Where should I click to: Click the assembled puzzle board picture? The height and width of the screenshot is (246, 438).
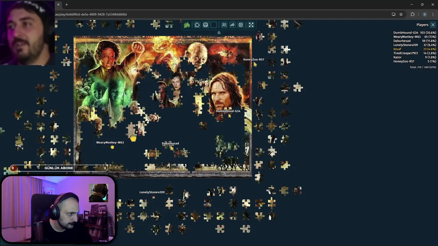(163, 107)
